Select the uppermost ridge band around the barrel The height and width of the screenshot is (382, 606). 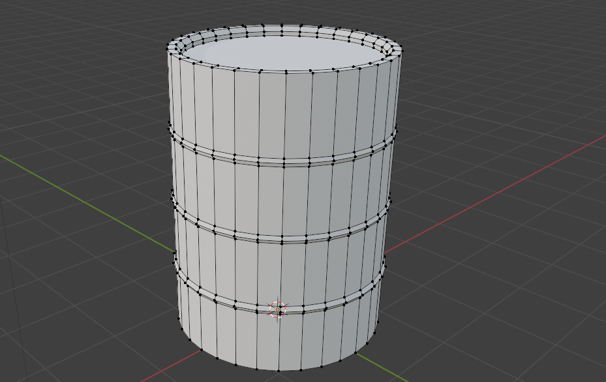284,161
